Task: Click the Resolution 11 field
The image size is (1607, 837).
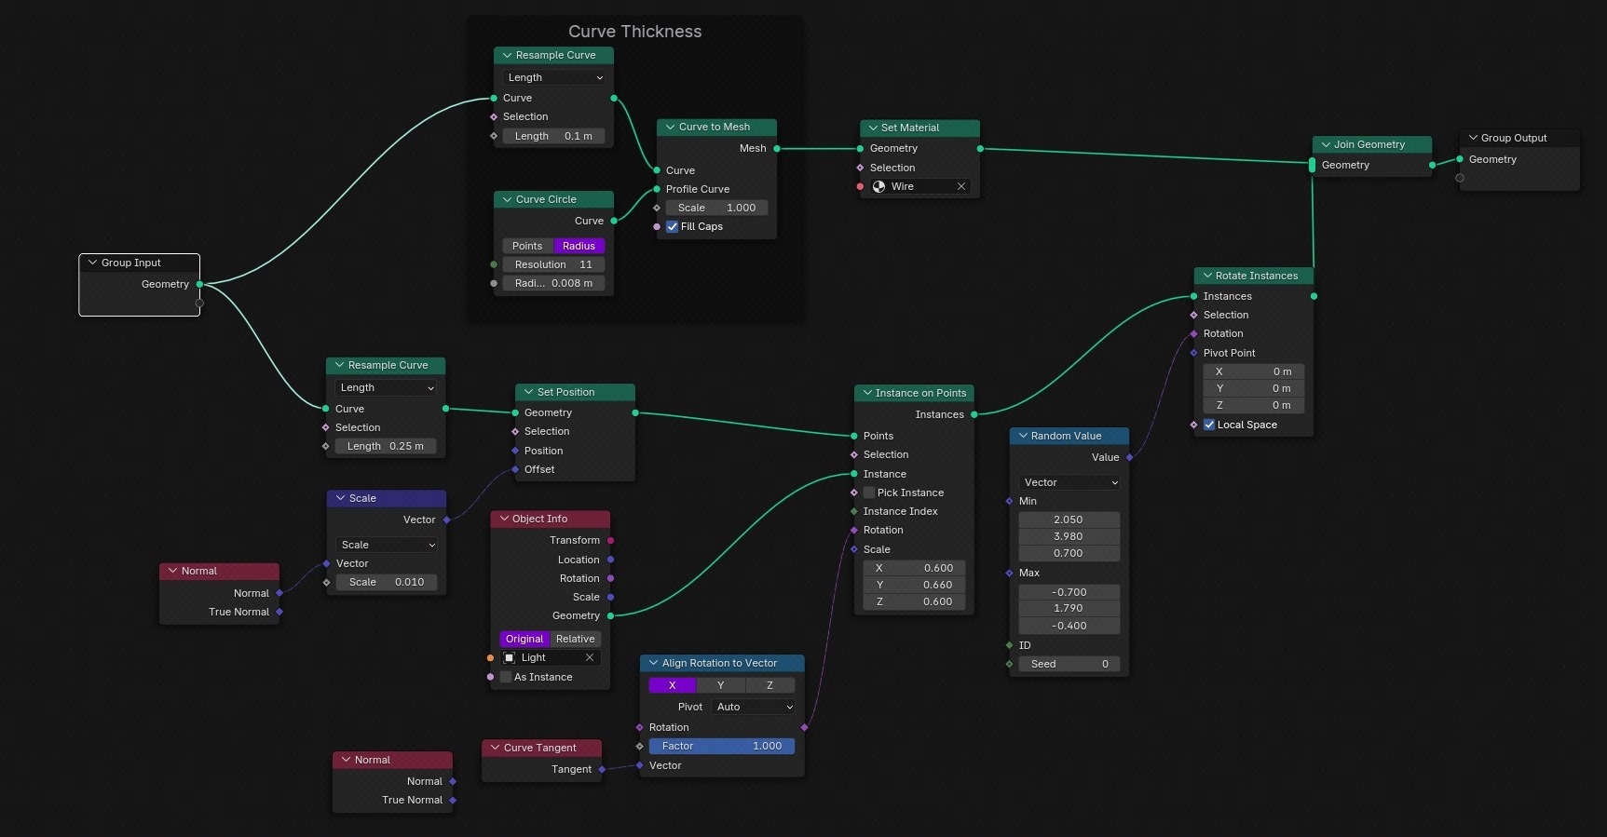Action: point(554,264)
